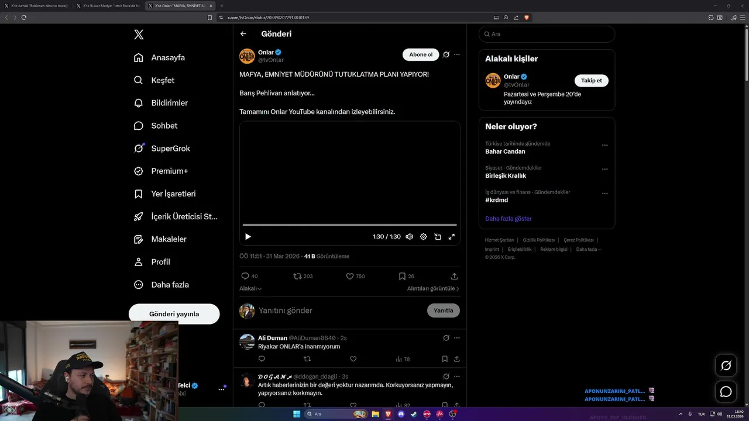Click the browser address bar URL
Screen dimensions: 749x421
click(x=268, y=18)
